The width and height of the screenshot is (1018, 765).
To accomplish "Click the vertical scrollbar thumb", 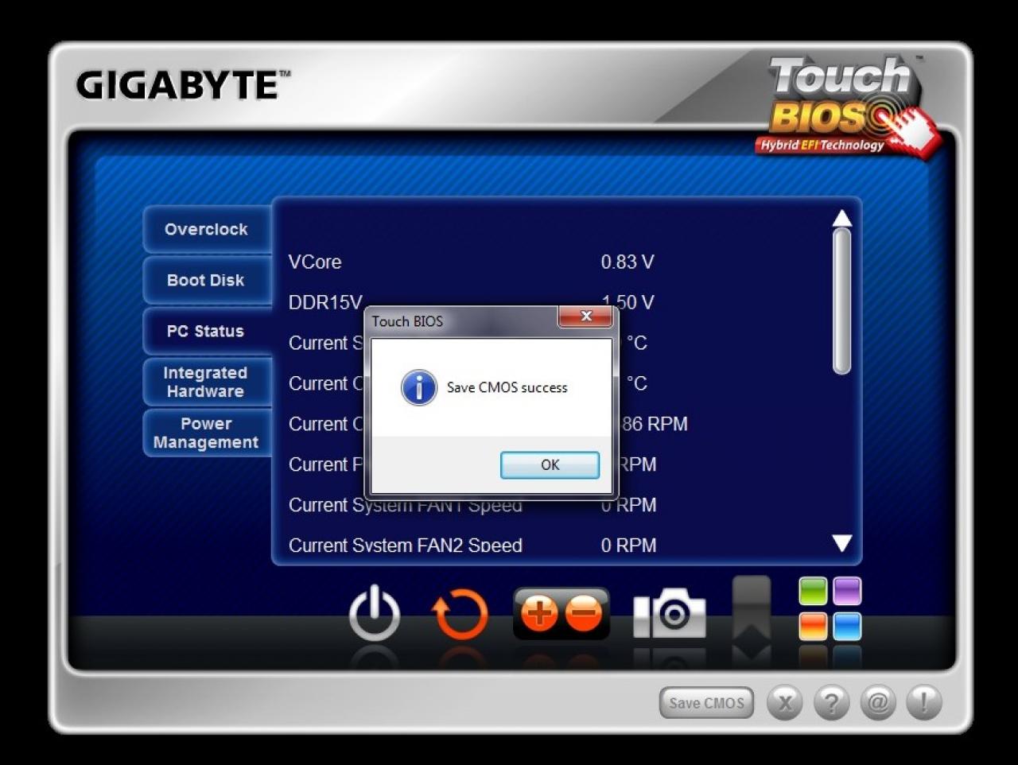I will [841, 301].
